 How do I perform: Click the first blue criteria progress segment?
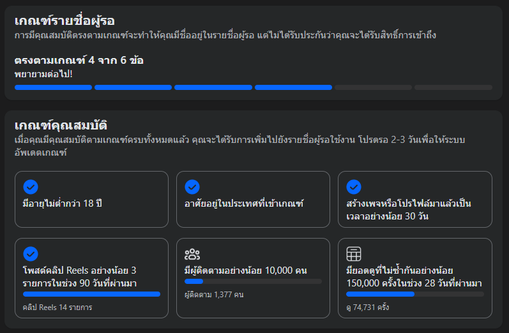tap(53, 87)
